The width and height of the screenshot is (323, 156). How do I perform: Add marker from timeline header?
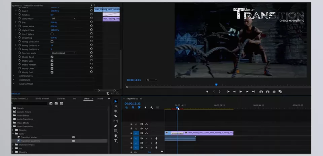(x=145, y=107)
